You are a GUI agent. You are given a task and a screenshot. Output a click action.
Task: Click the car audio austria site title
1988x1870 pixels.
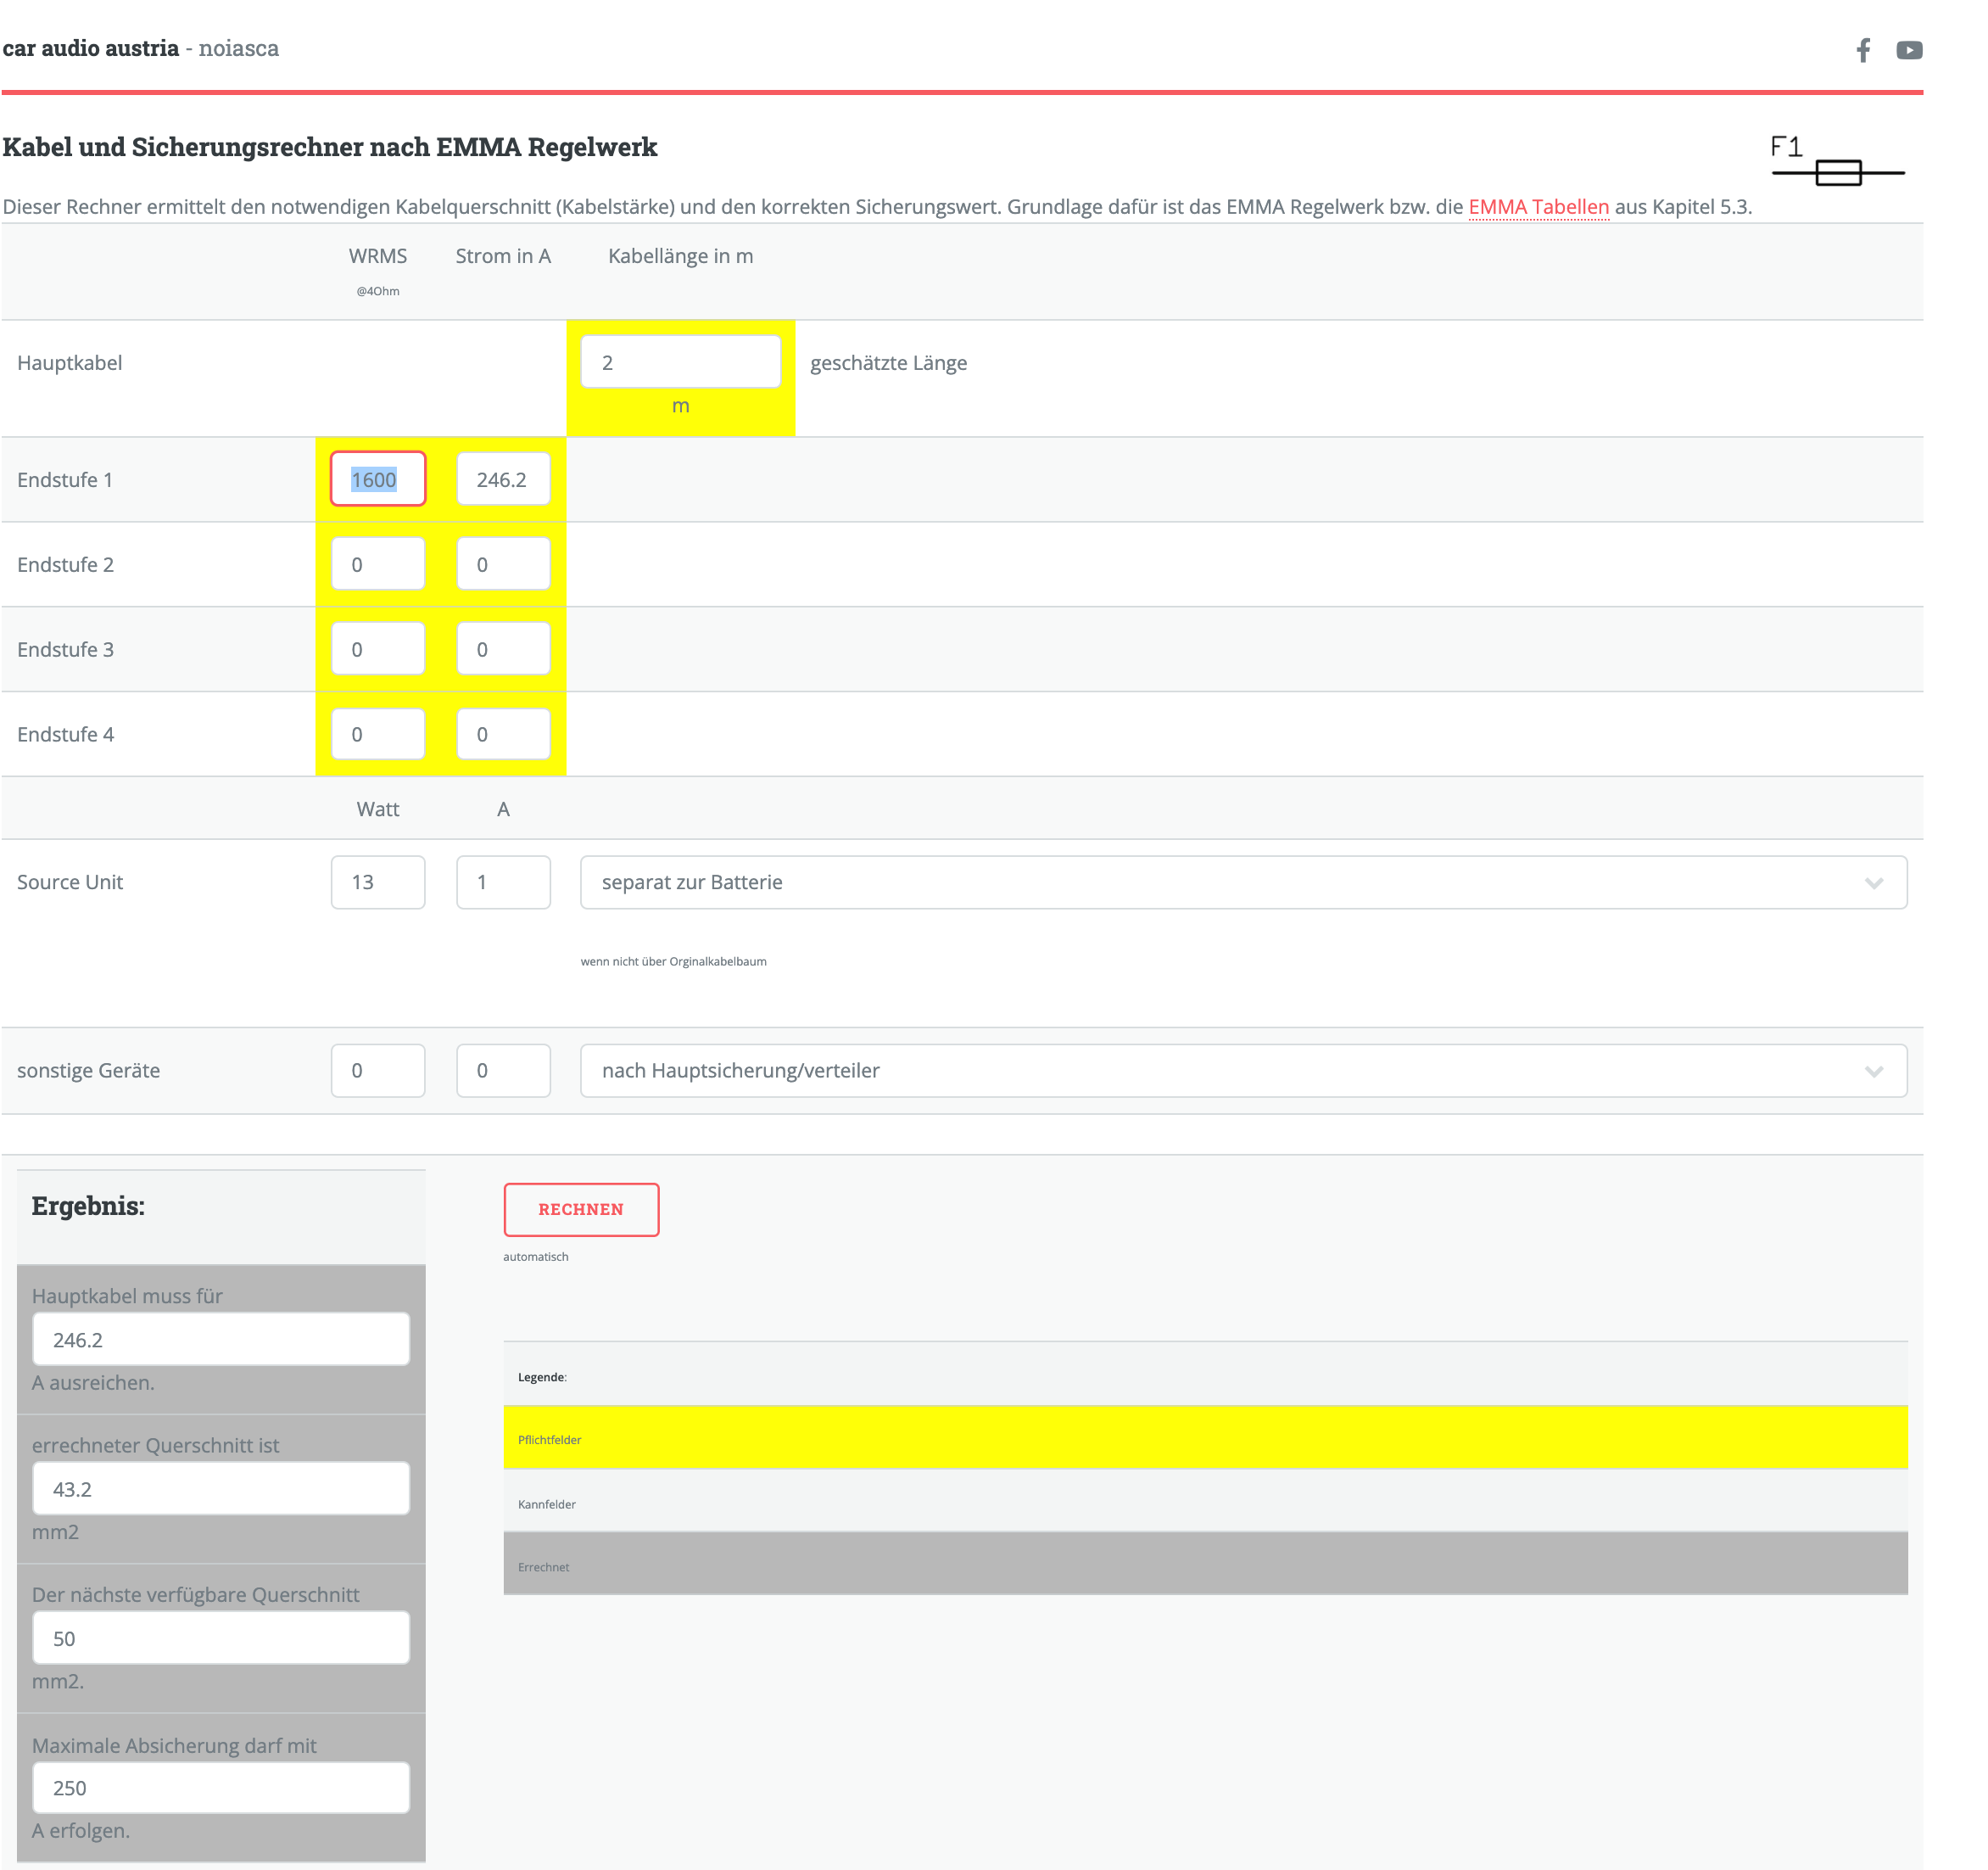point(91,48)
